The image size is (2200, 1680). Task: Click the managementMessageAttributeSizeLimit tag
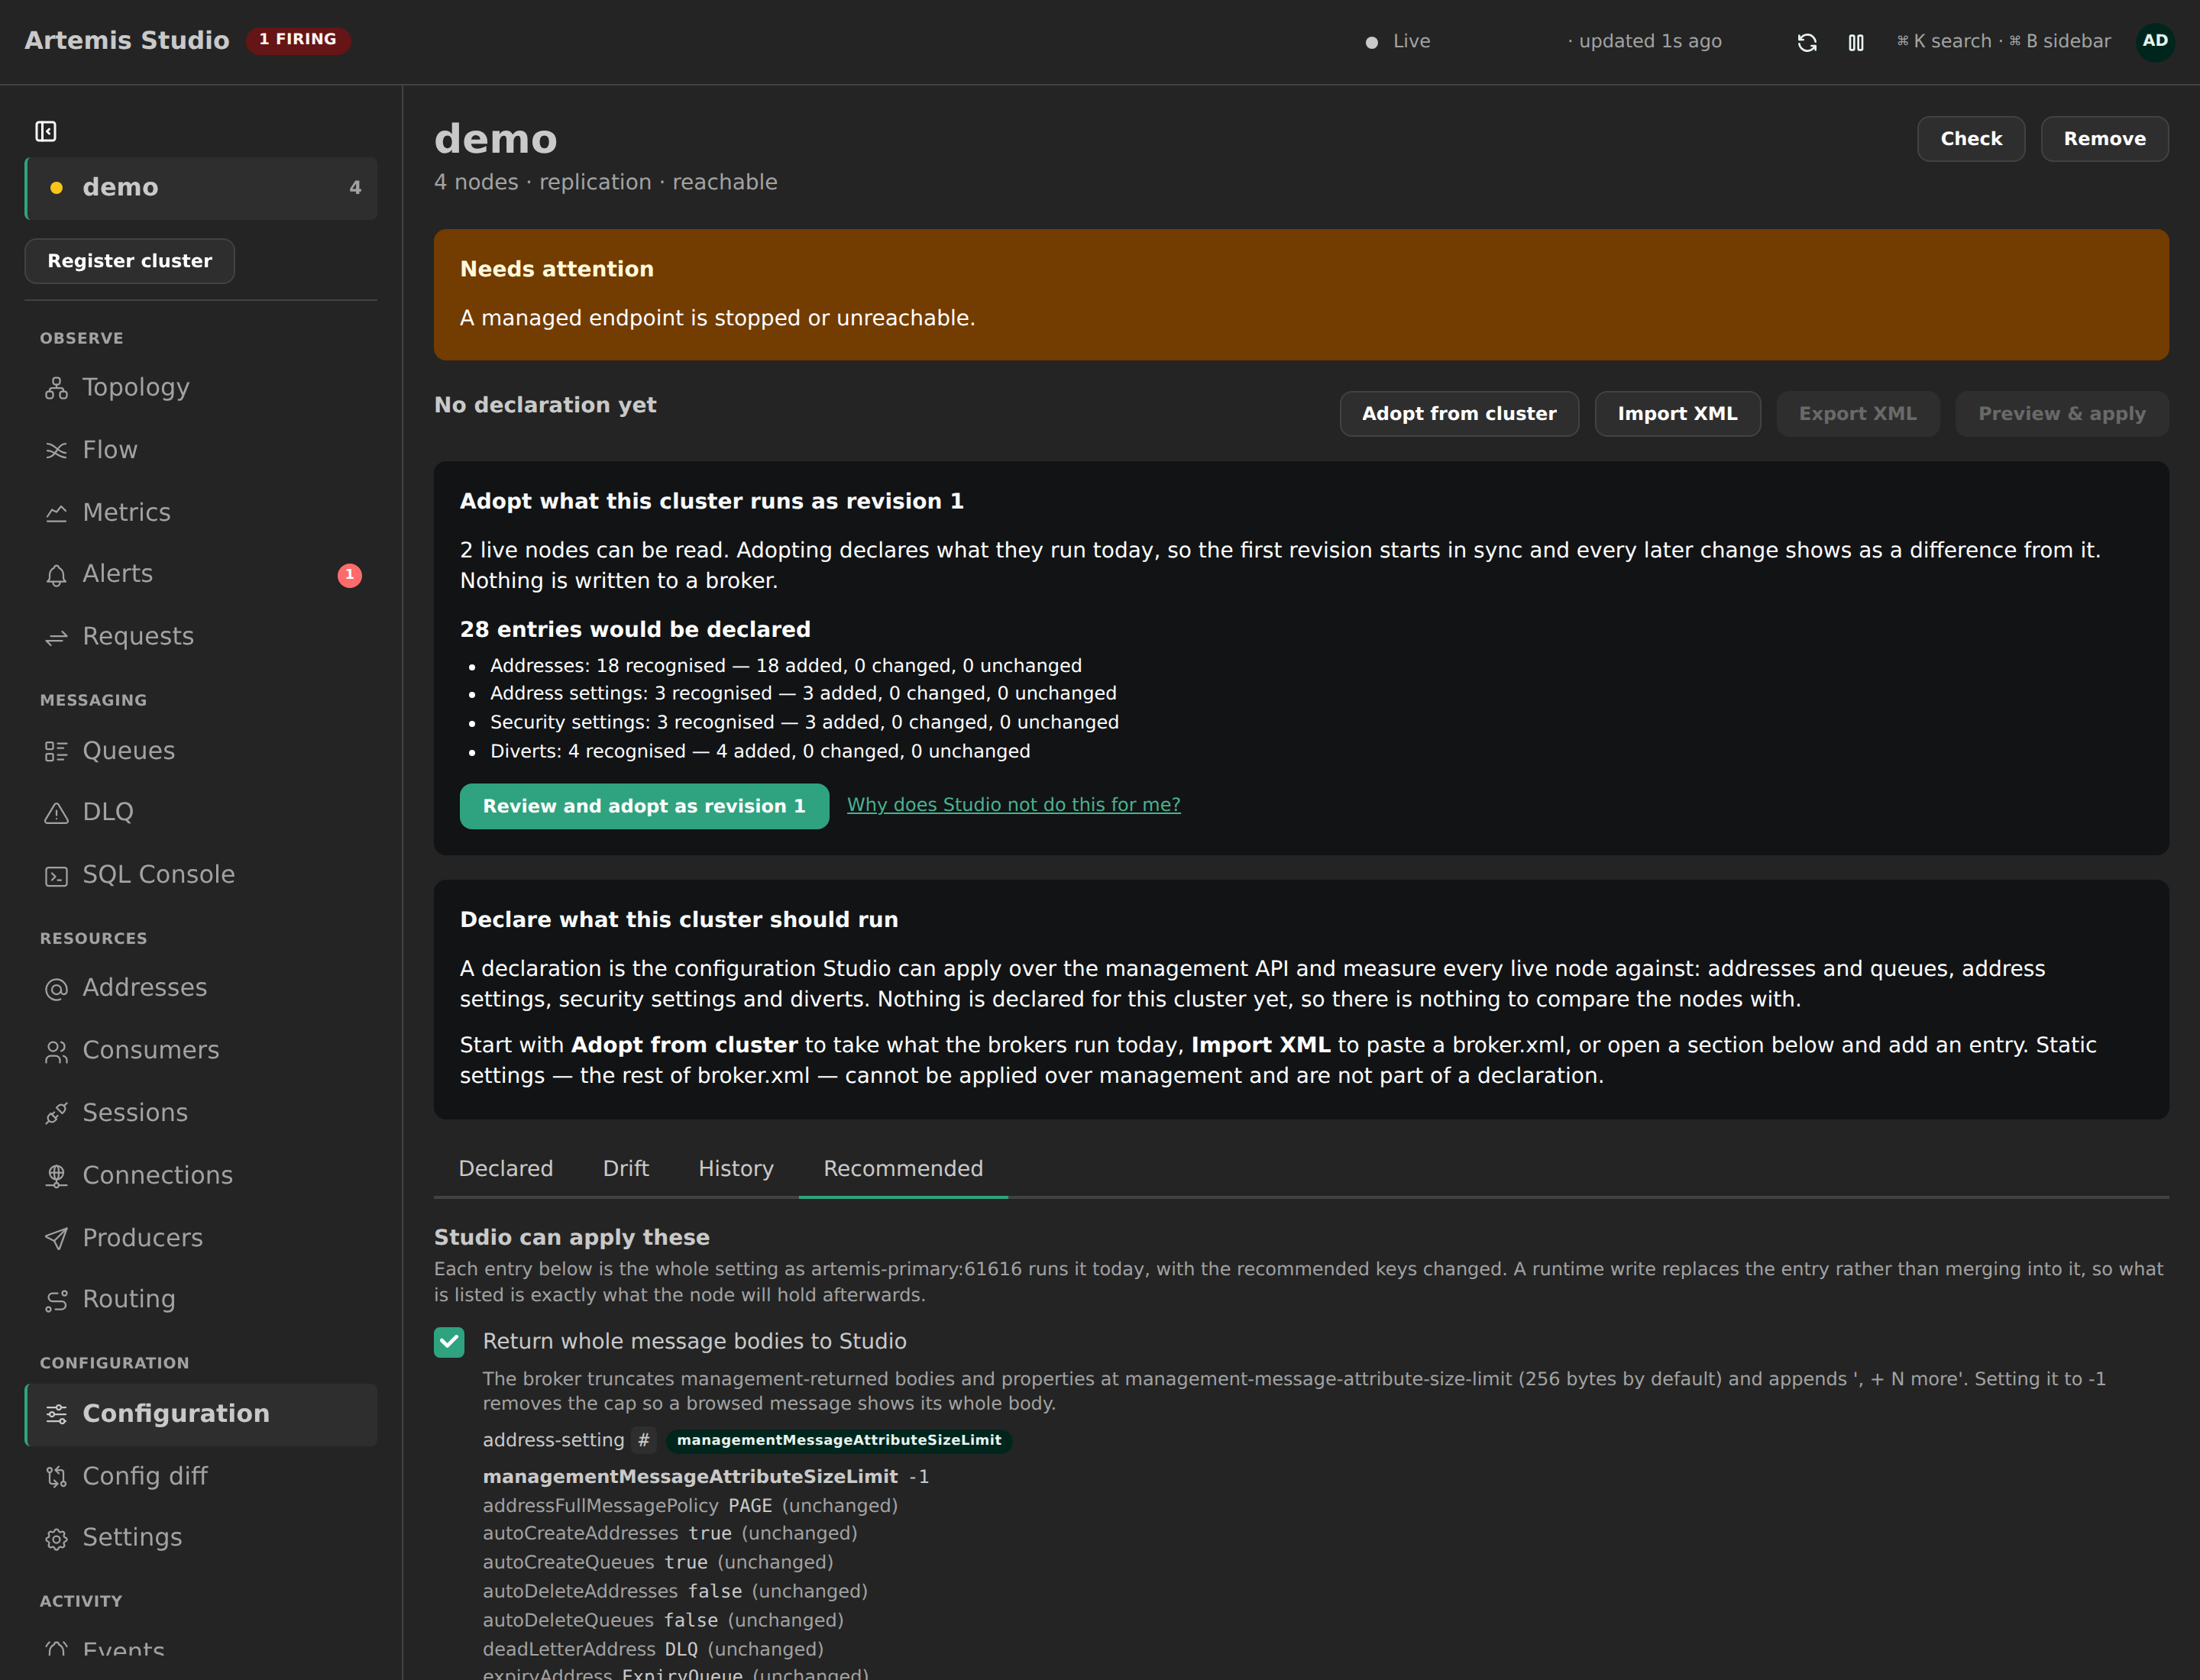coord(839,1440)
